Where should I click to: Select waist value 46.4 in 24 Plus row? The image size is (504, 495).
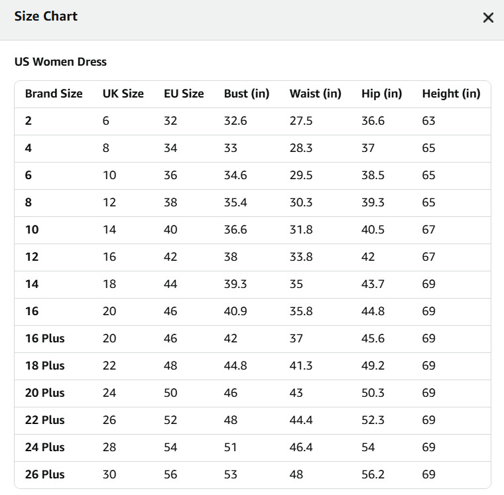point(301,447)
